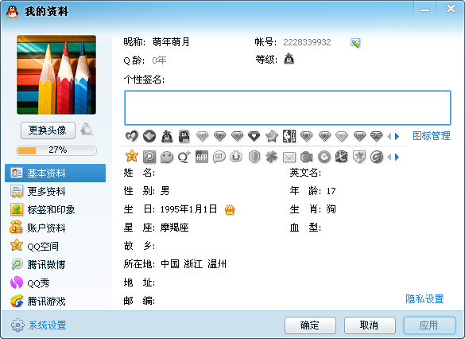Click the birthday crown icon after 1995年1月1日
This screenshot has width=465, height=339.
[x=230, y=209]
